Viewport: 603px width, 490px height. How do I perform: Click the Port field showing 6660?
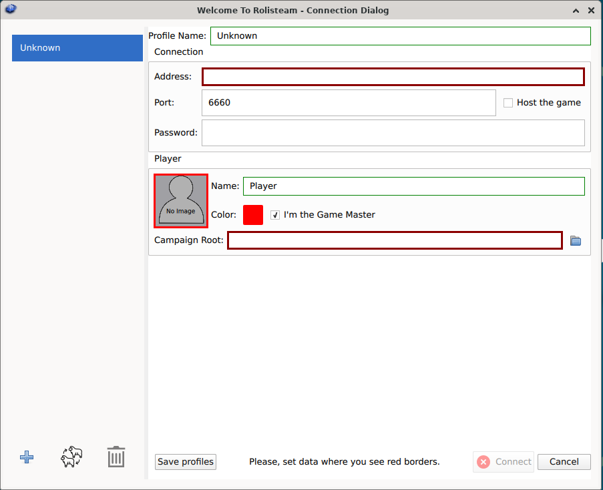[348, 103]
